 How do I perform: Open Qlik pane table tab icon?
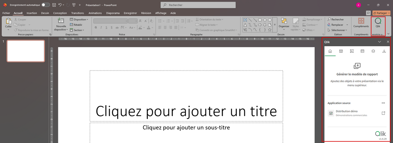point(341,51)
